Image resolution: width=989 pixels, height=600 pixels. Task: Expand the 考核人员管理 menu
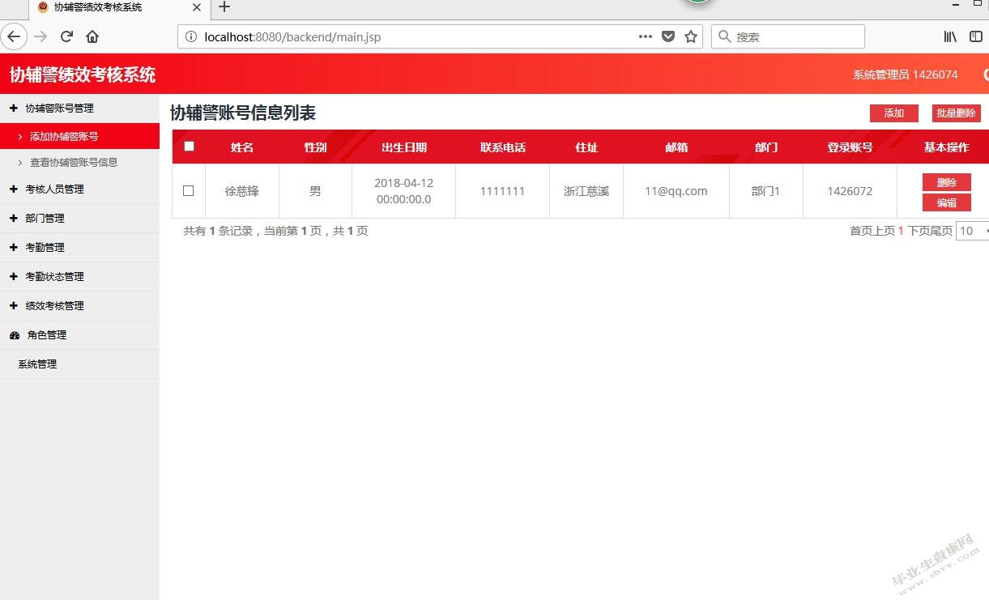pos(79,189)
